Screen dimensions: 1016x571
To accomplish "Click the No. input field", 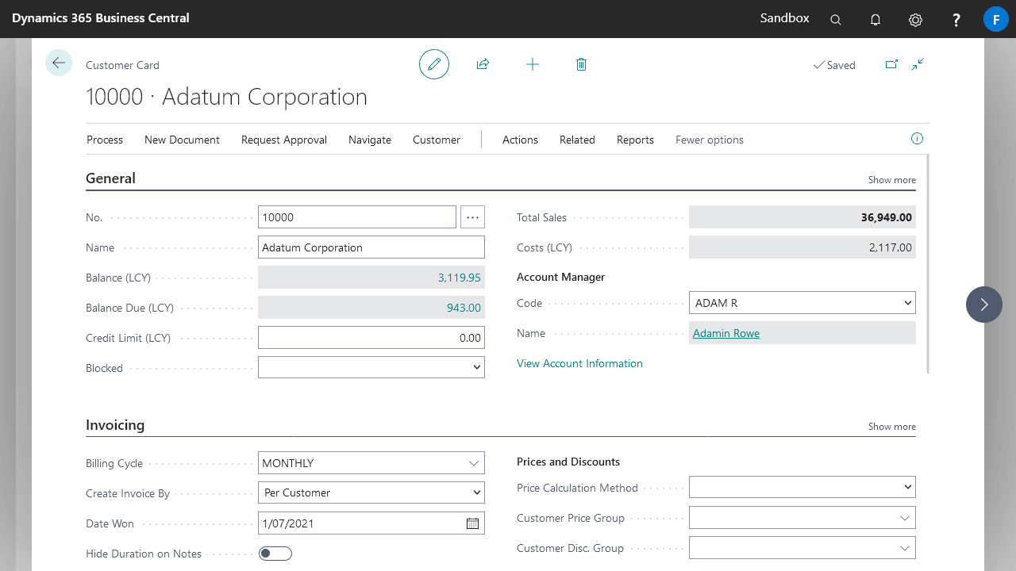I will (357, 217).
